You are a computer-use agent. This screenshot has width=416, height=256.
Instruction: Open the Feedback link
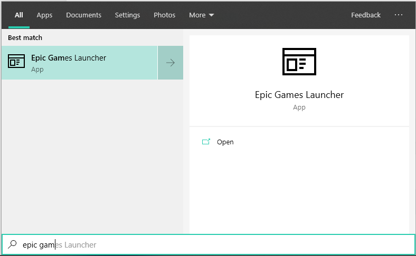click(x=366, y=15)
